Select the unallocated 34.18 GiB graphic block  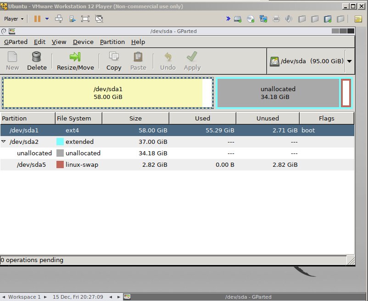point(278,93)
